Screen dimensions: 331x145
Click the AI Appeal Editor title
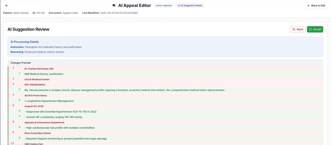click(134, 6)
